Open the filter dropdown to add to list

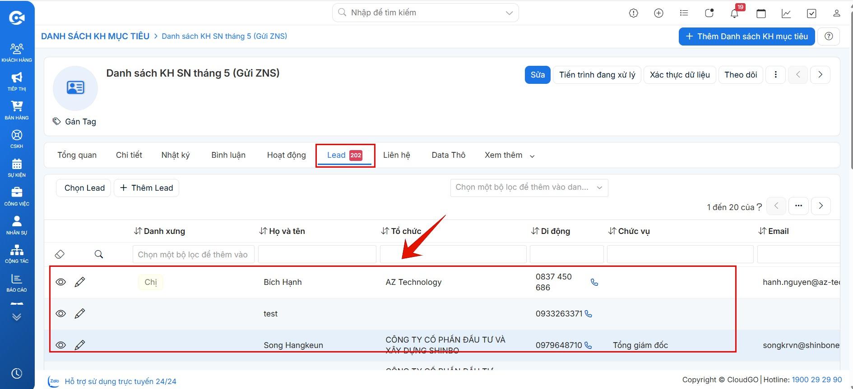[x=529, y=188]
